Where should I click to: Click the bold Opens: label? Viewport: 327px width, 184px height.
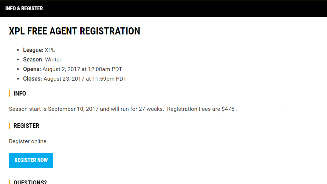32,69
